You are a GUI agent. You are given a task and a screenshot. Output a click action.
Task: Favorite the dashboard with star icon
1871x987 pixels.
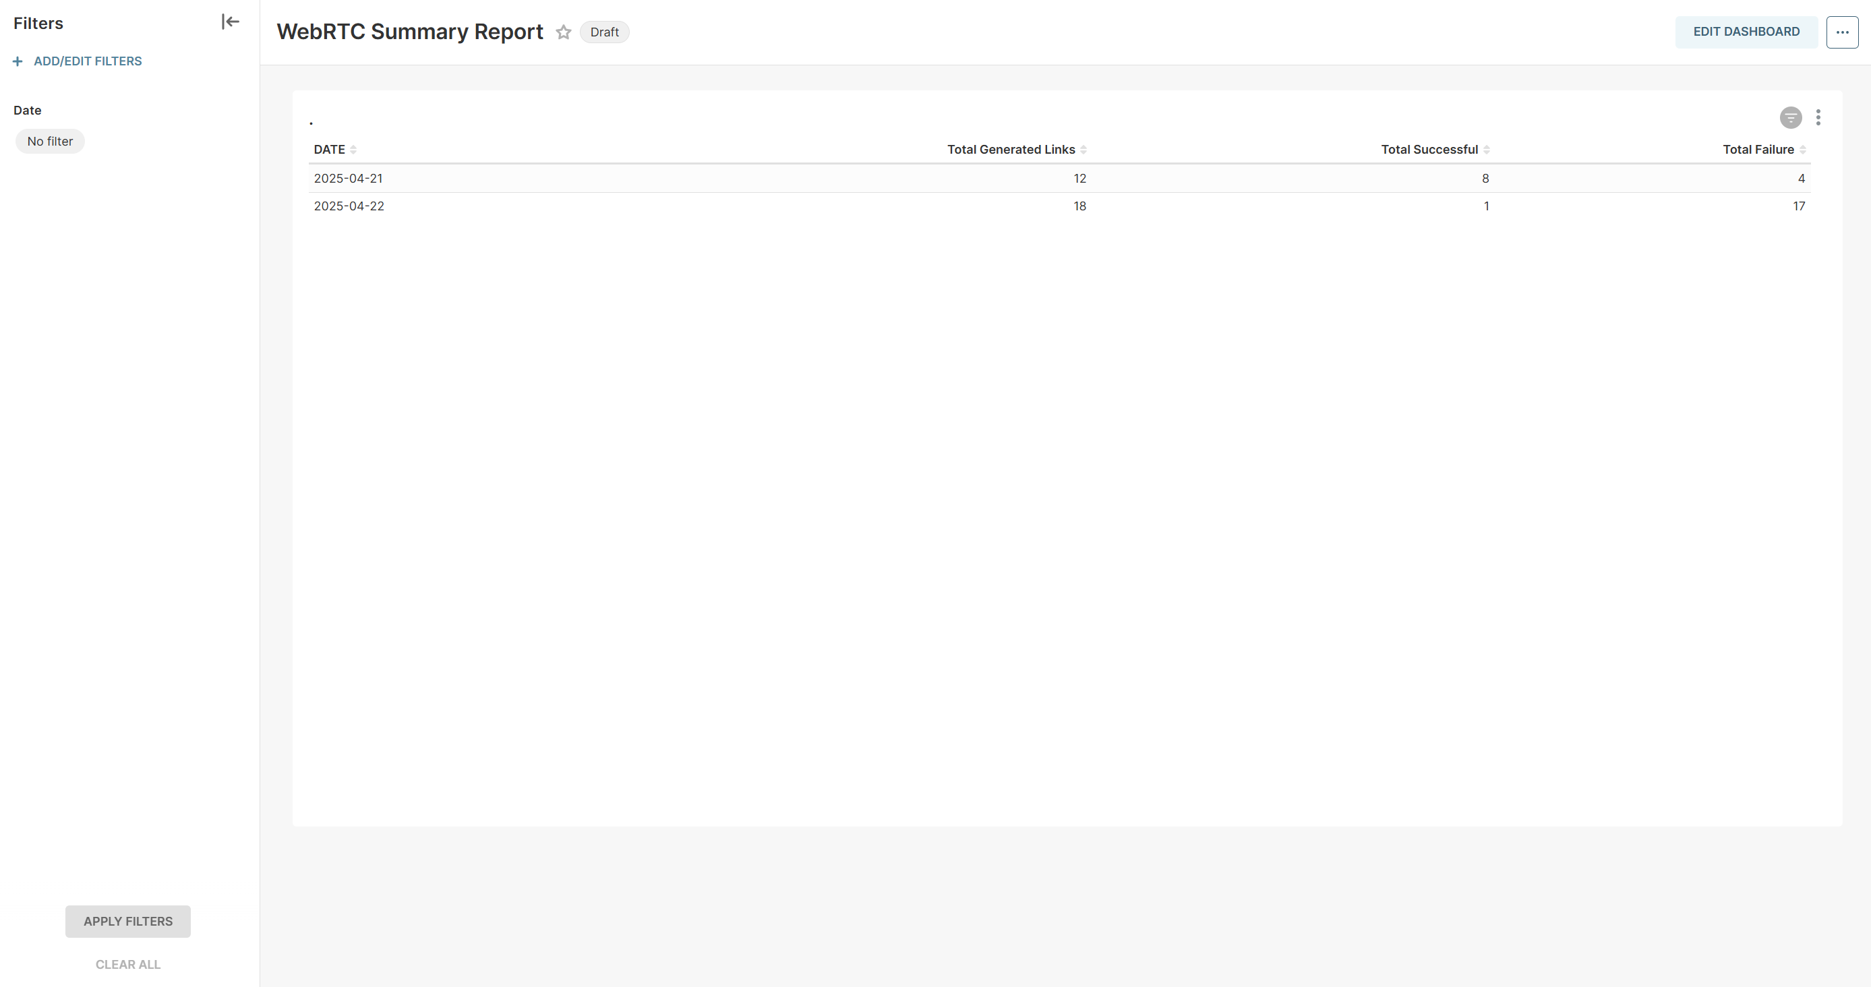coord(563,32)
